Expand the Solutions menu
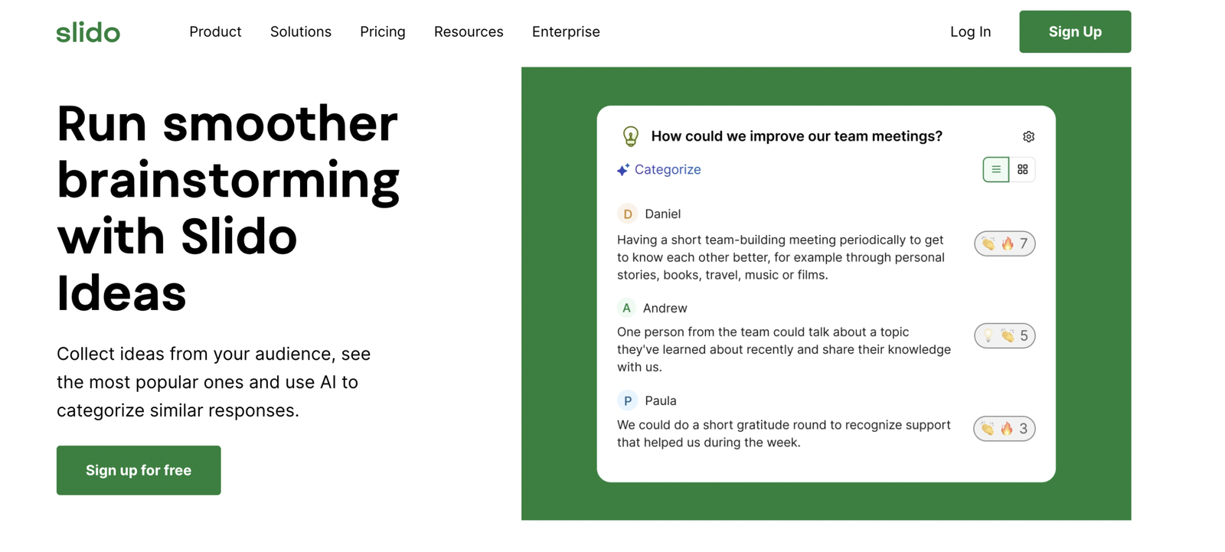The image size is (1225, 552). coord(301,31)
